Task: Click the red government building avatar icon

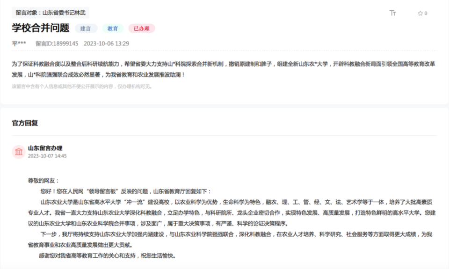Action: tap(19, 151)
